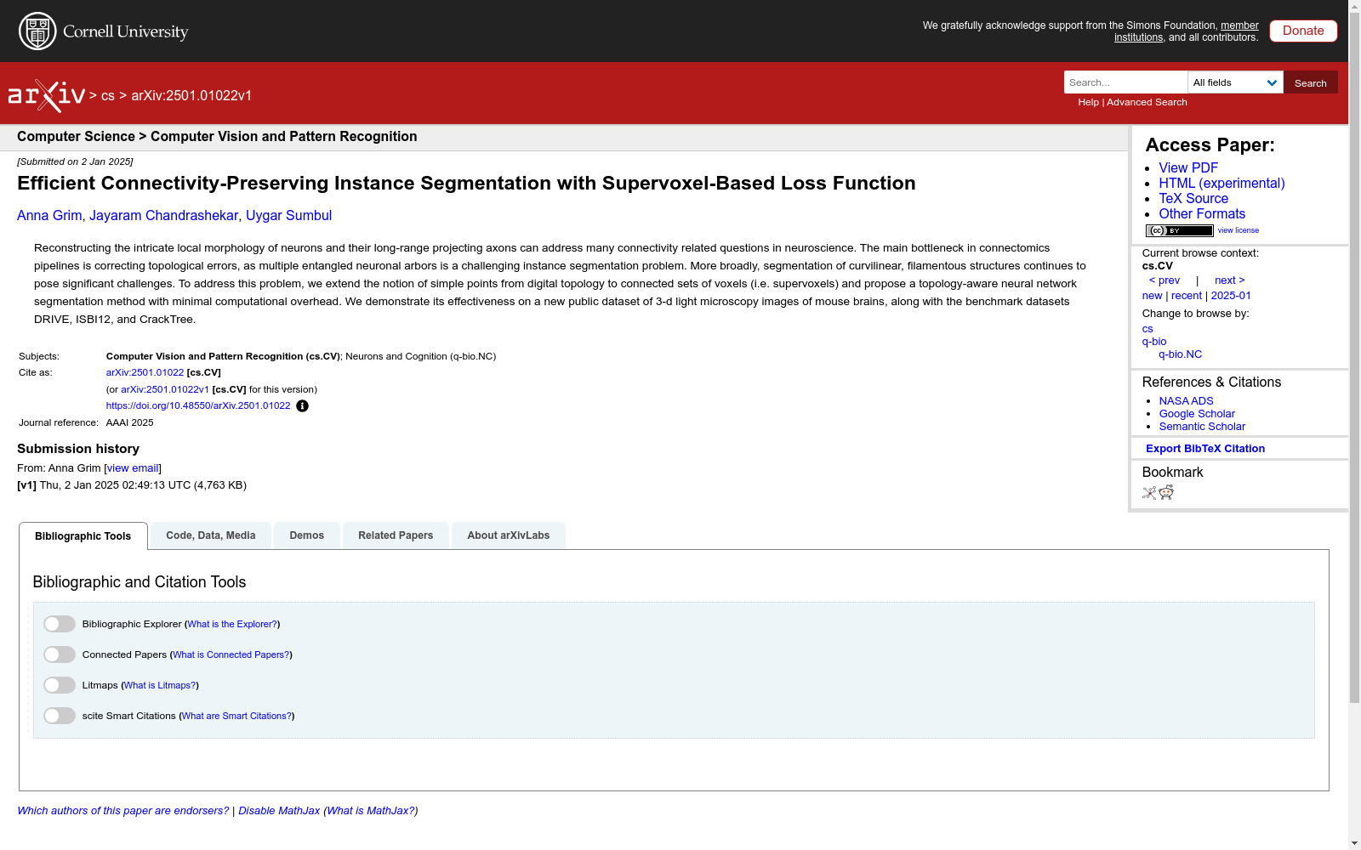The height and width of the screenshot is (850, 1361).
Task: Open the View PDF link
Action: (x=1188, y=168)
